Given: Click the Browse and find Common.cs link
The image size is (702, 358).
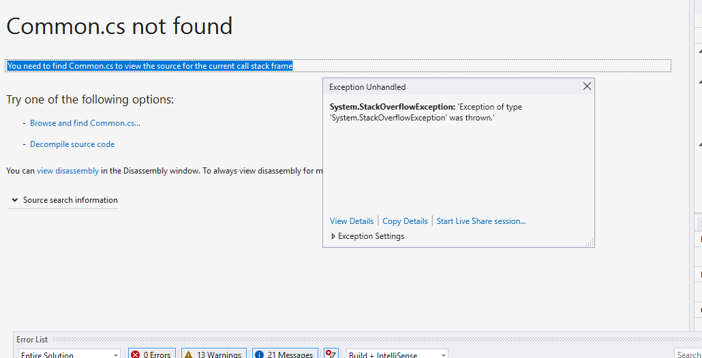Looking at the screenshot, I should (85, 123).
